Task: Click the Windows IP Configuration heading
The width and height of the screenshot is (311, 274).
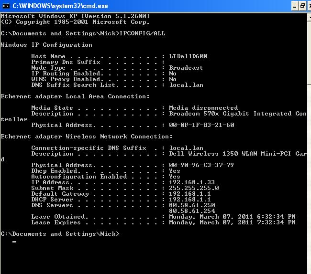Action: coord(46,45)
